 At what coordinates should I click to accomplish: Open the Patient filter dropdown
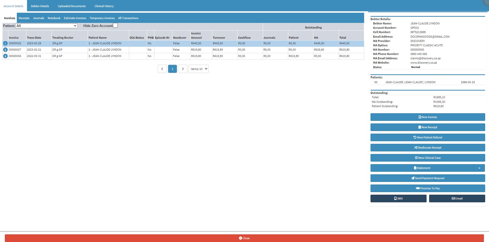(47, 26)
